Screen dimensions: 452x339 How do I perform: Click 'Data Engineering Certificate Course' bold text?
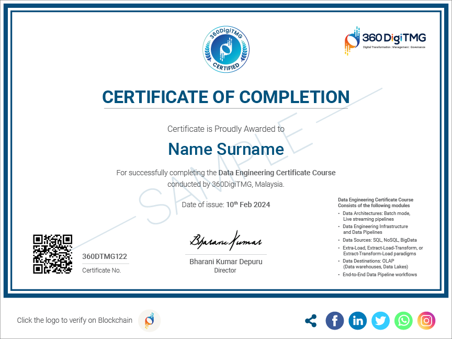pos(277,173)
